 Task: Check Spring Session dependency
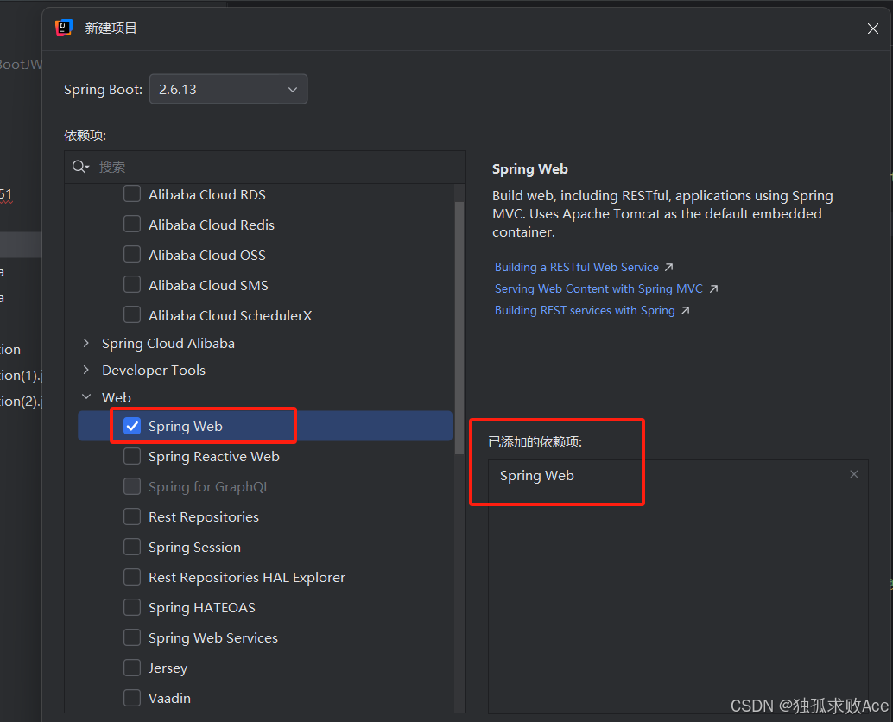[x=132, y=547]
